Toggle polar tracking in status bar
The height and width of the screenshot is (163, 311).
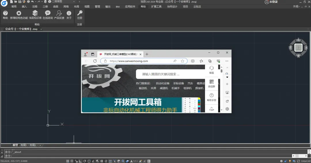[x=84, y=161]
